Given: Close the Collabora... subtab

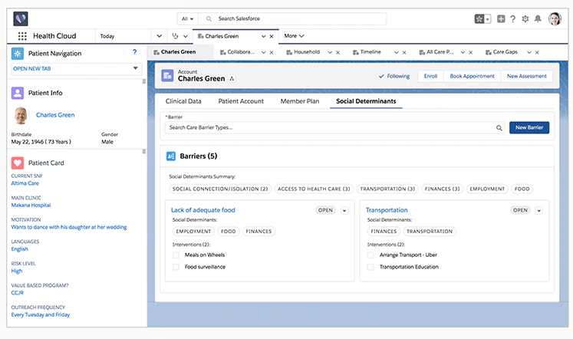Looking at the screenshot, I should (272, 52).
